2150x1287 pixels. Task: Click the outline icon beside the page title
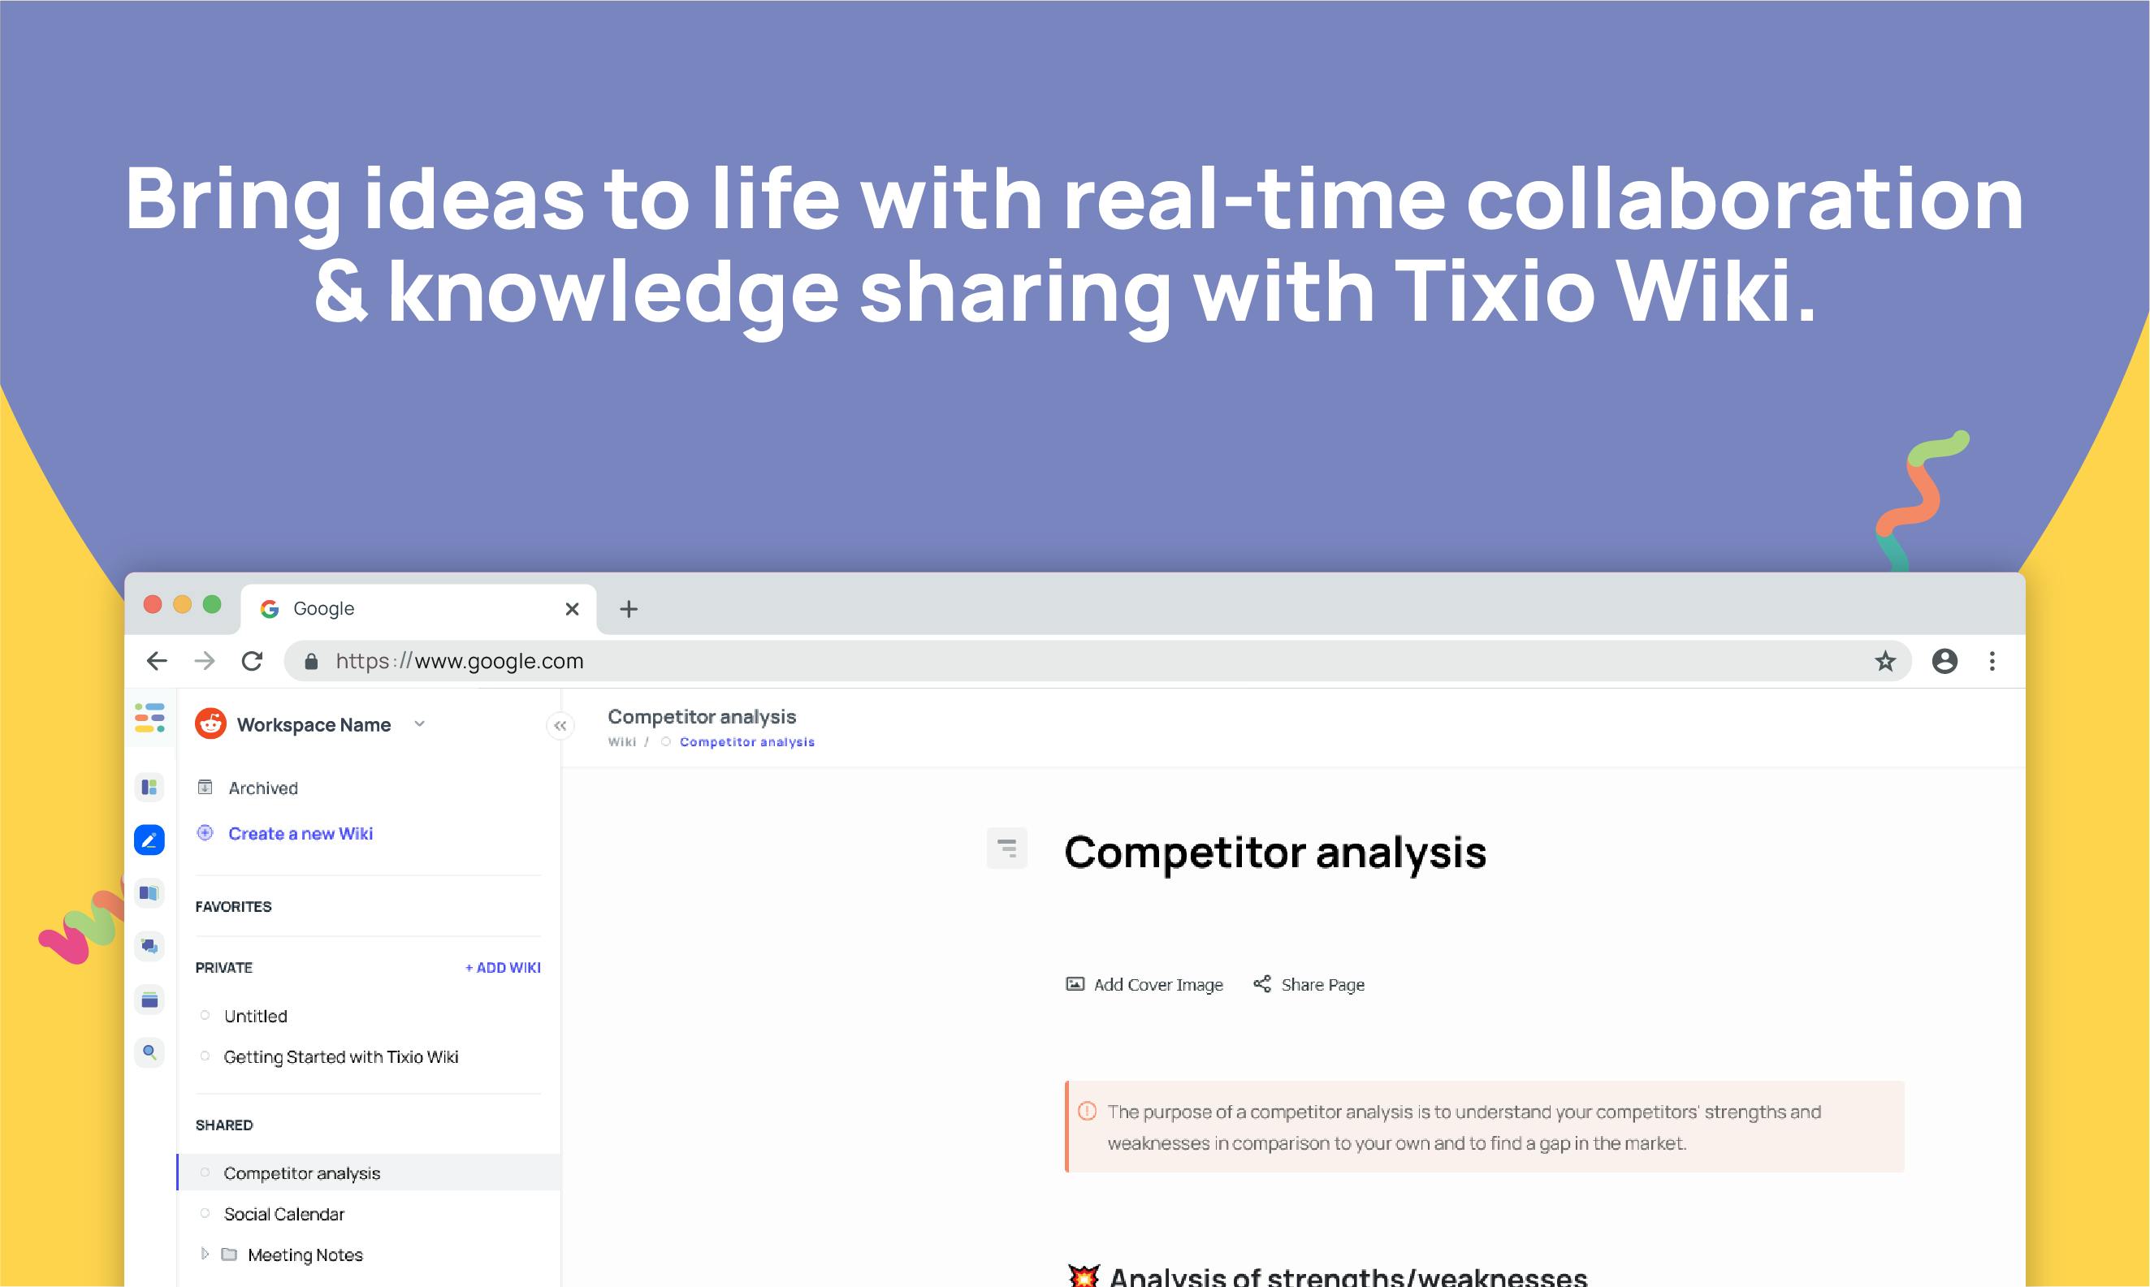pos(1007,849)
